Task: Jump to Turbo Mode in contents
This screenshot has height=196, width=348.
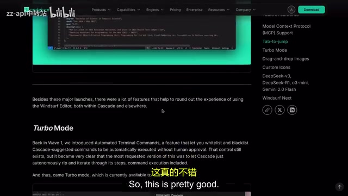Action: 275,50
